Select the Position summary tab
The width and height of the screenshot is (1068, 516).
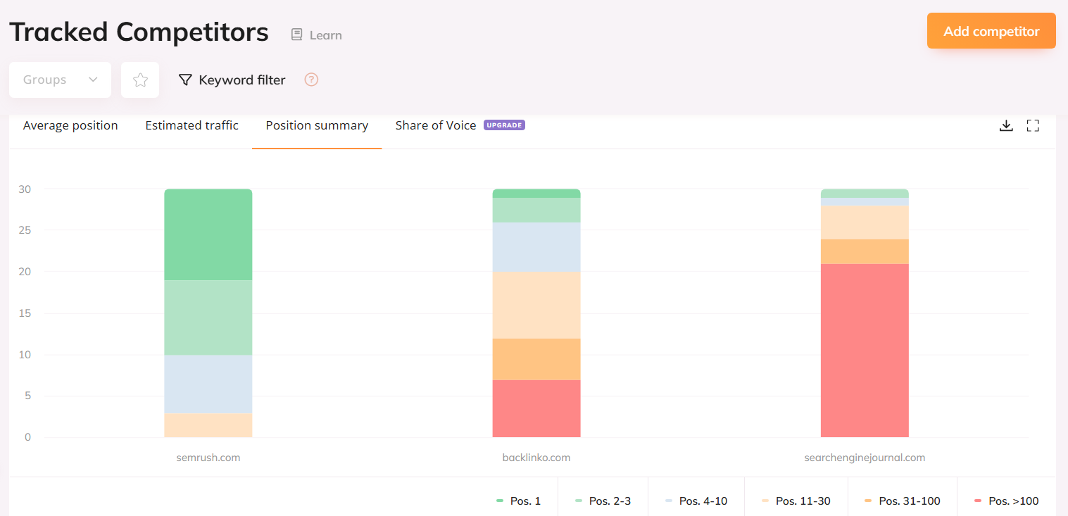point(317,125)
